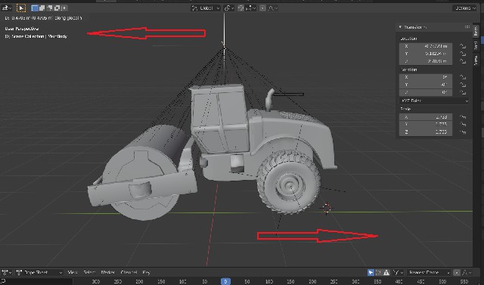The height and width of the screenshot is (285, 484).
Task: Open the Nearest Frame snapping dropdown
Action: click(x=429, y=272)
